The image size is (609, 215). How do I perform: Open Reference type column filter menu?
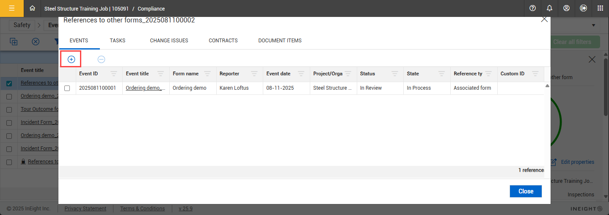click(488, 74)
